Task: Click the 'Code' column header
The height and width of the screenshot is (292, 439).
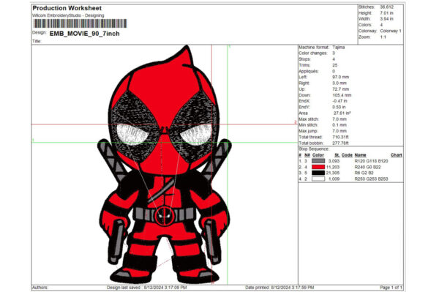Action: pos(347,155)
